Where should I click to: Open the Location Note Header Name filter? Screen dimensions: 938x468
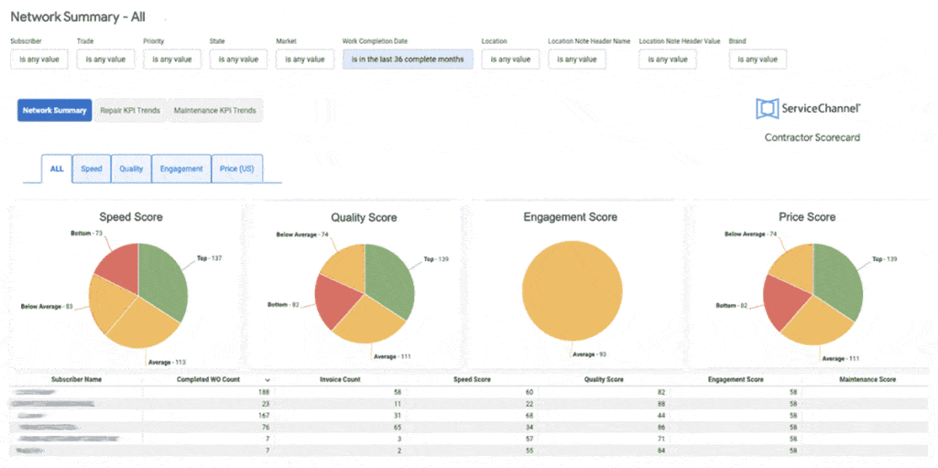tap(576, 60)
